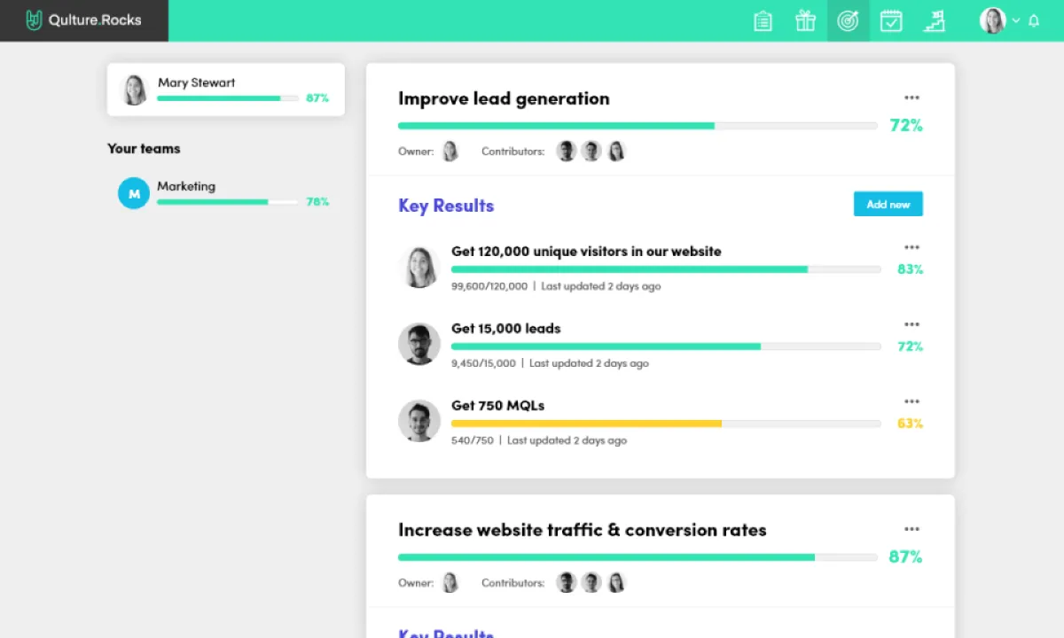1064x638 pixels.
Task: Expand the profile menu chevron beside avatar
Action: (x=1016, y=20)
